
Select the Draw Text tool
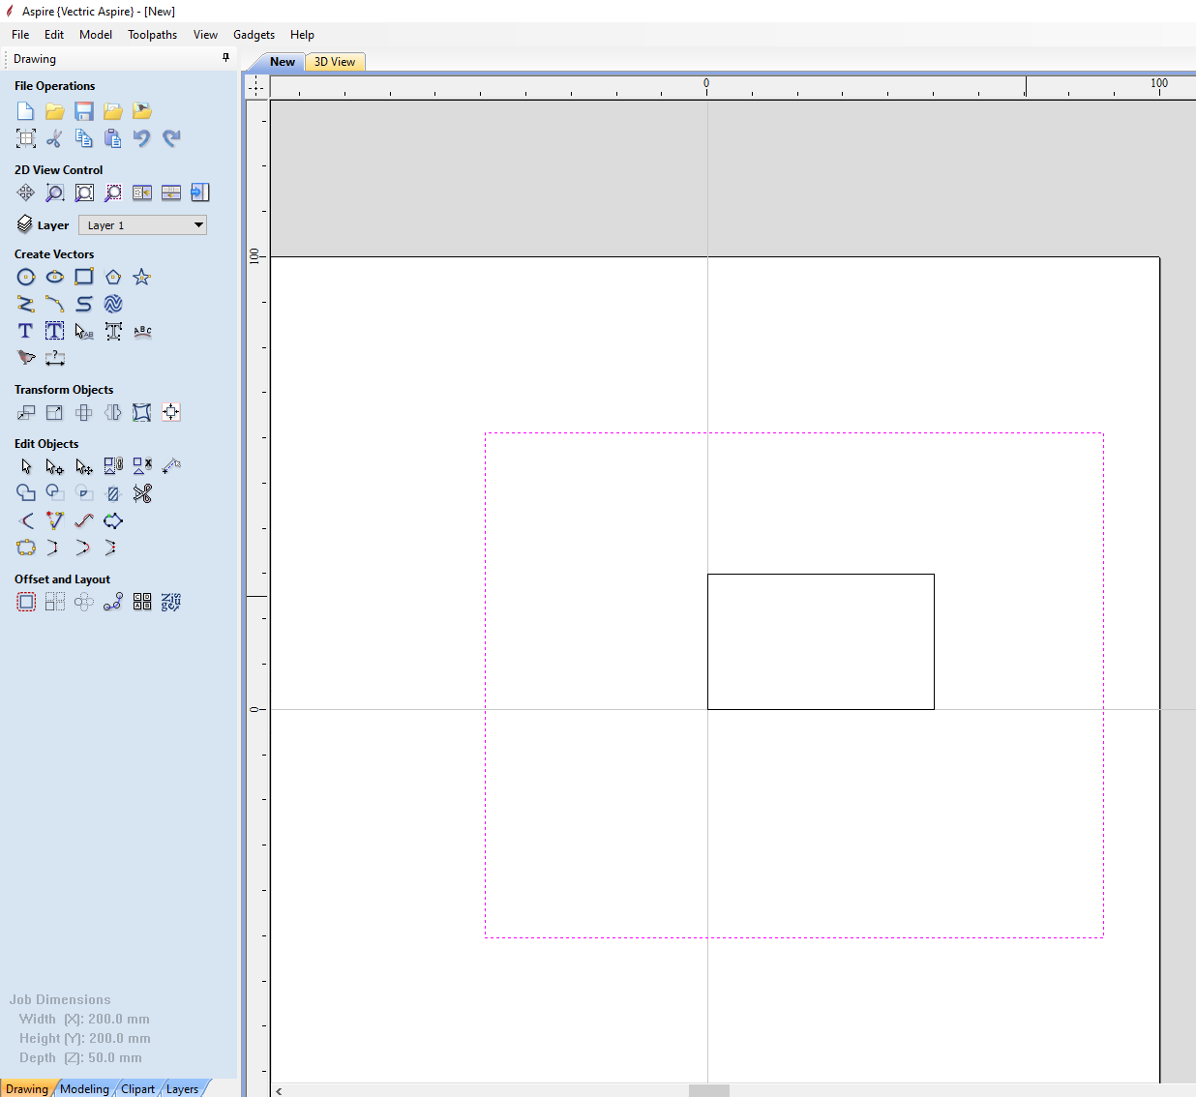26,331
